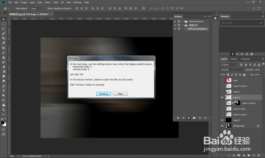Open the File menu
Image resolution: width=265 pixels, height=158 pixels.
[x=10, y=2]
